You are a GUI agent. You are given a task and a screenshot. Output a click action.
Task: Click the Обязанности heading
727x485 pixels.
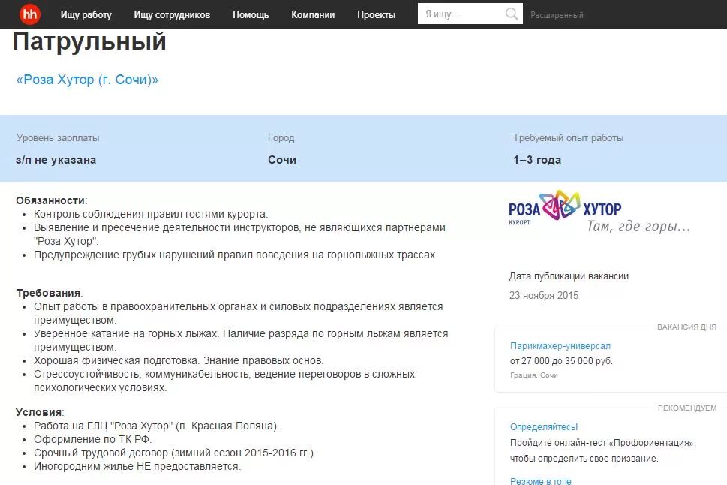coord(50,200)
